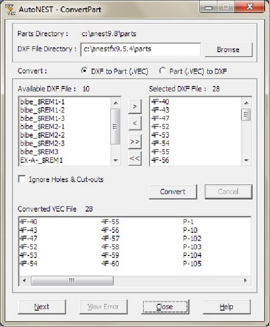Viewport: 270px width, 327px height.
Task: Click the Available DXF list scrollbar thumb
Action: click(115, 126)
